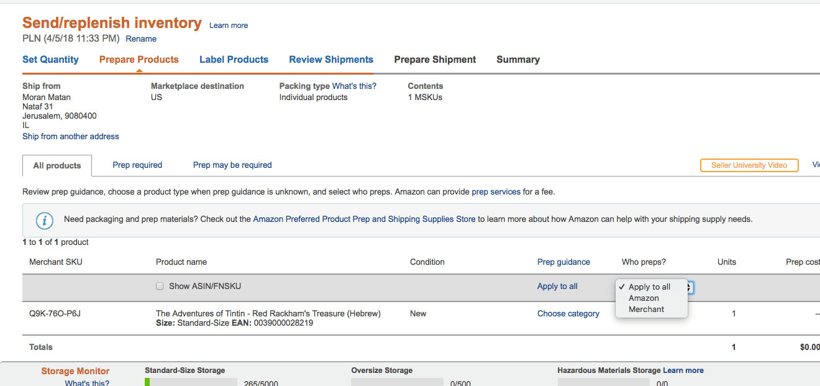Screen dimensions: 820x386
Task: Click the $0.00 totals prep cost
Action: pos(810,347)
